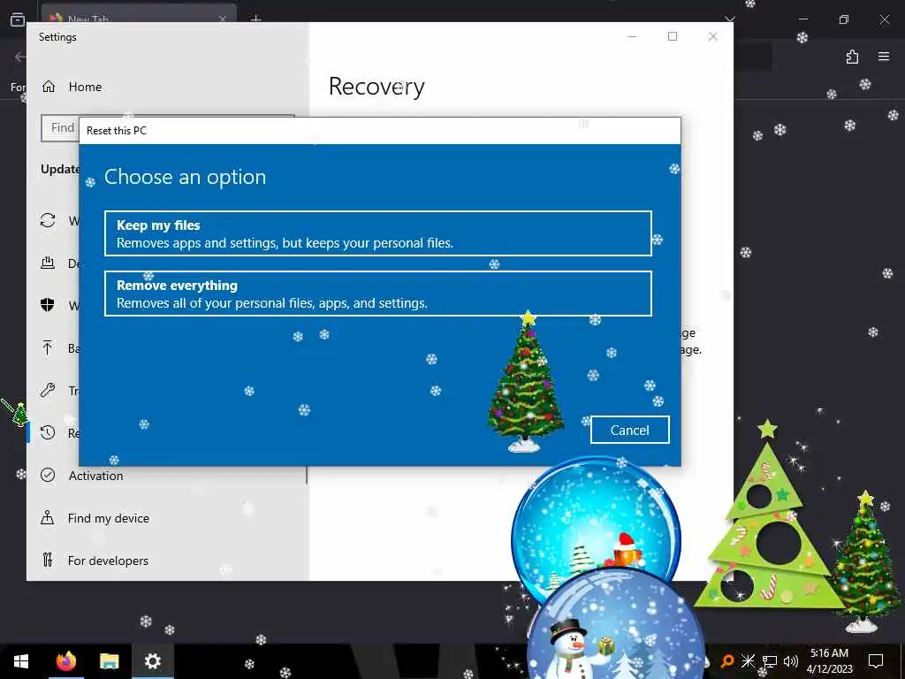Choose the Keep my files option

[378, 233]
